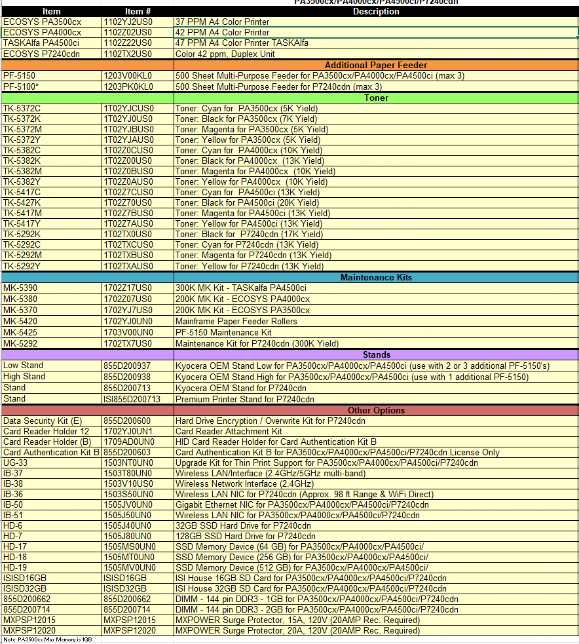
Task: Click the High Stand item cell
Action: [51, 377]
